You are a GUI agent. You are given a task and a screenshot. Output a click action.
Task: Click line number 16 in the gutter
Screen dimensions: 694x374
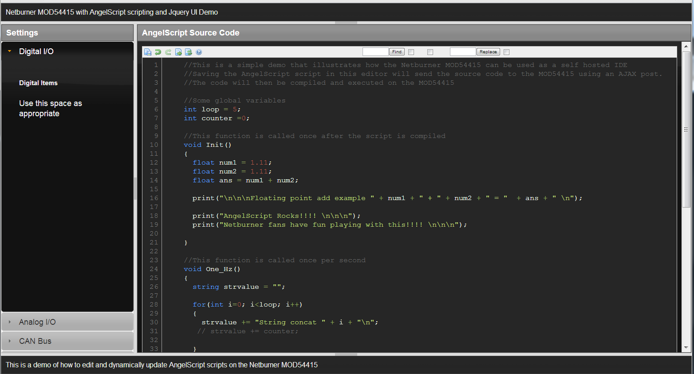(x=154, y=198)
